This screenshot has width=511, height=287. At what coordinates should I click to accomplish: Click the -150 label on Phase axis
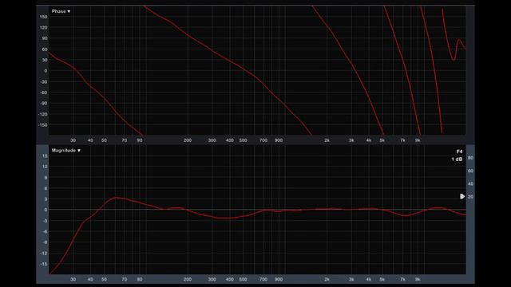click(x=43, y=125)
